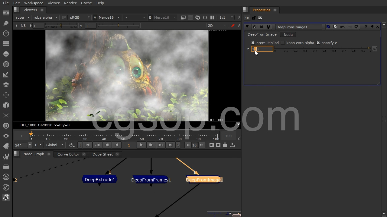Adjust the viewer gain slider
Viewport: 387px width, 217px height.
(61, 26)
